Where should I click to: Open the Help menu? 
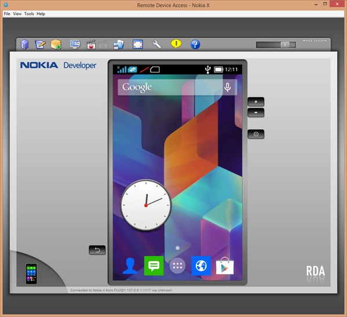click(x=41, y=14)
